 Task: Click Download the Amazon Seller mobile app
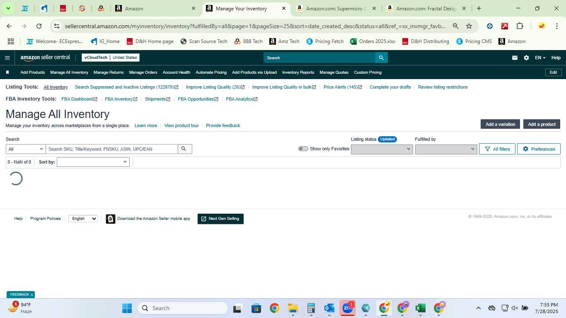coord(148,219)
